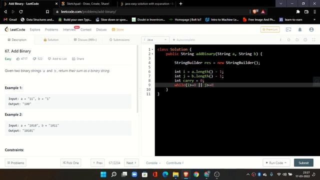
Task: Open Discuss in LeetCode navbar
Action: coord(101,29)
